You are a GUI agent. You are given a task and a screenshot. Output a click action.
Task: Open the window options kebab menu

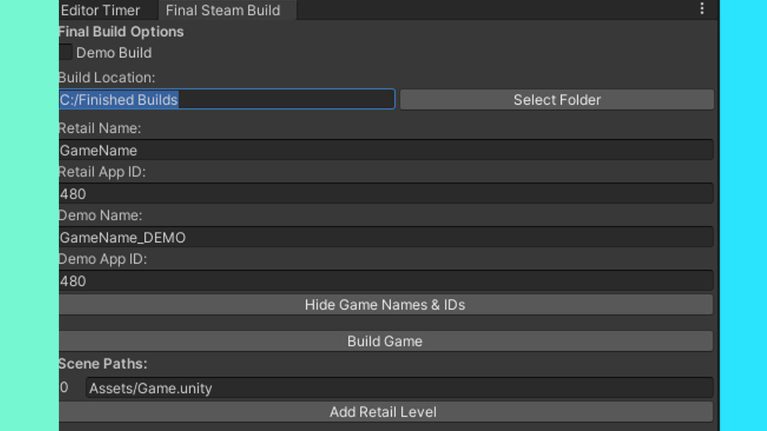[702, 9]
